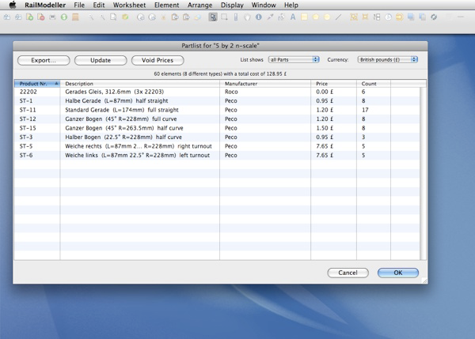Open the Currency British pounds dropdown
This screenshot has height=339, width=475.
tap(387, 60)
